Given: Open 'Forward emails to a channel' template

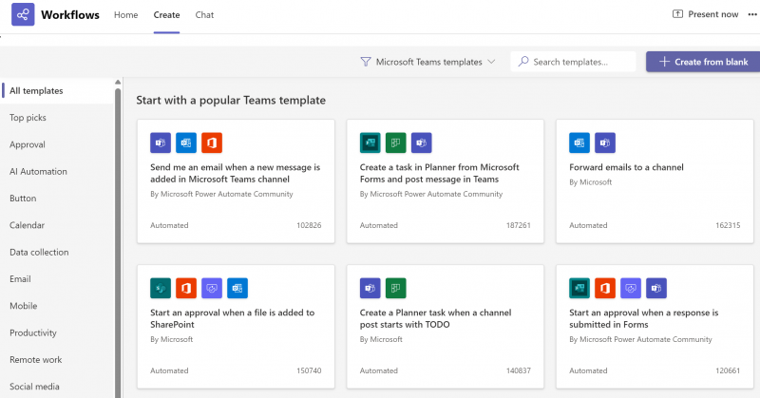Looking at the screenshot, I should click(626, 167).
